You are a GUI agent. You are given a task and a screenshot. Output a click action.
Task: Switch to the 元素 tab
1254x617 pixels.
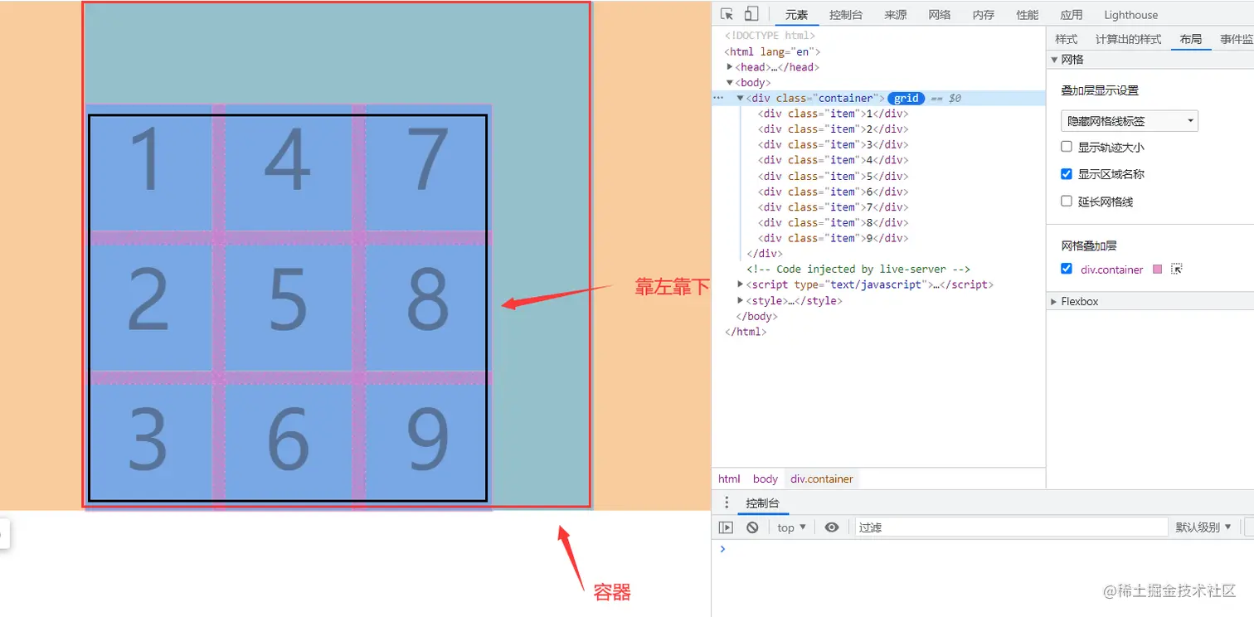tap(796, 15)
